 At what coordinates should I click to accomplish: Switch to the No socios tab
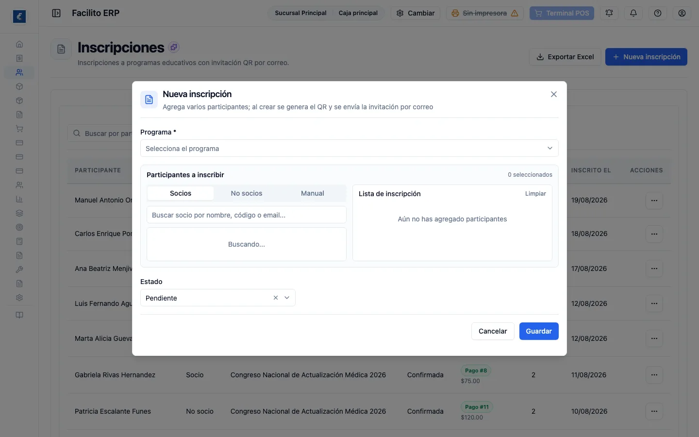(247, 193)
